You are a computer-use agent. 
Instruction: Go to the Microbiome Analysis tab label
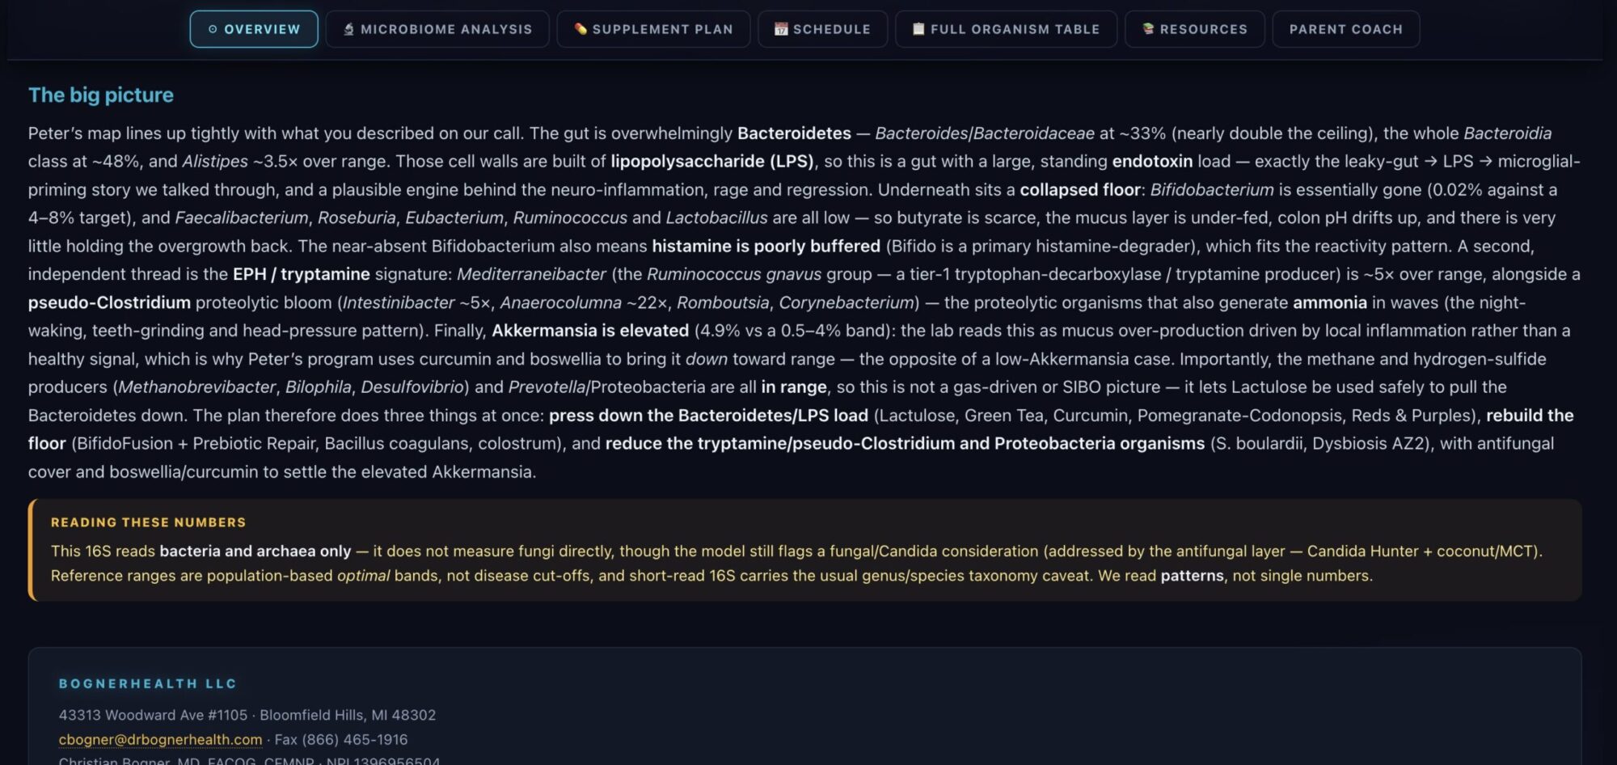pos(446,29)
